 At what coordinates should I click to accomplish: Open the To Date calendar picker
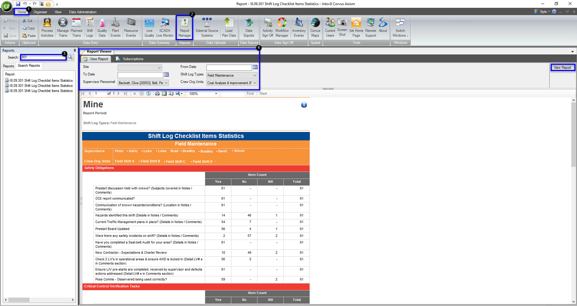[166, 75]
